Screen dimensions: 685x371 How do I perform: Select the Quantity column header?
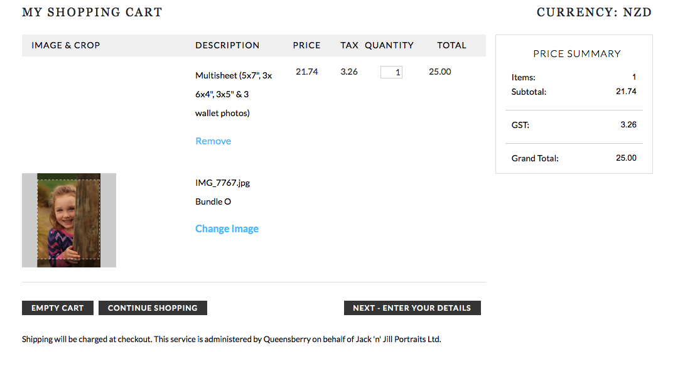389,45
